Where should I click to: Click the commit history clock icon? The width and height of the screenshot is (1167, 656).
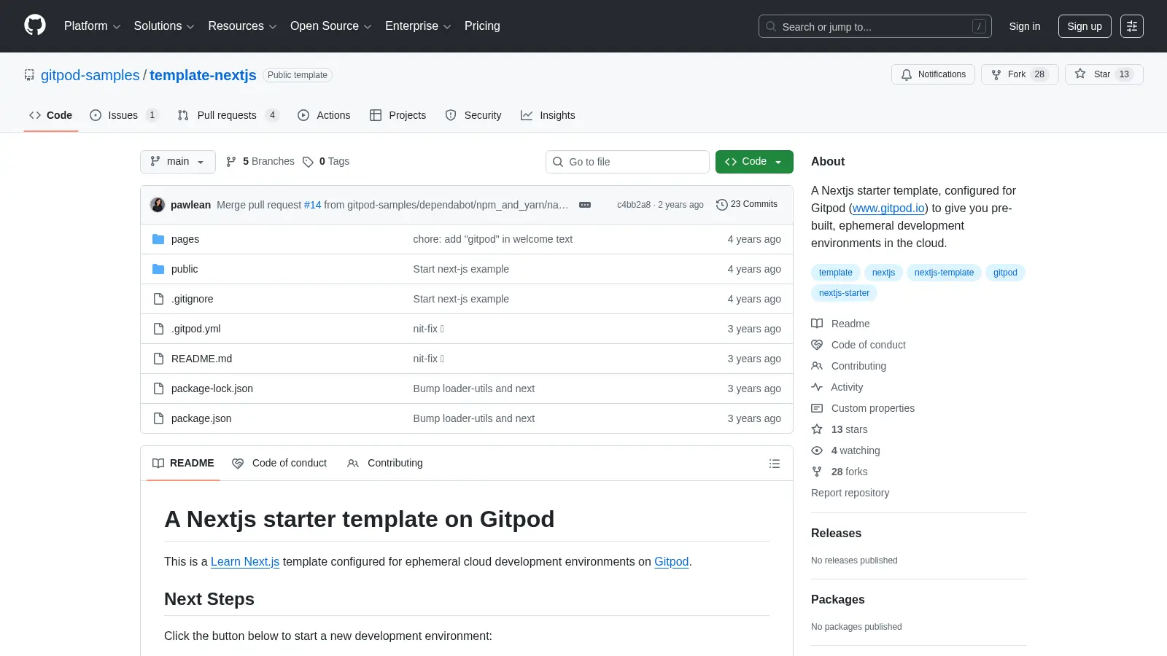coord(722,205)
